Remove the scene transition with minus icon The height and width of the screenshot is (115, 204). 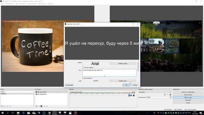point(168,95)
